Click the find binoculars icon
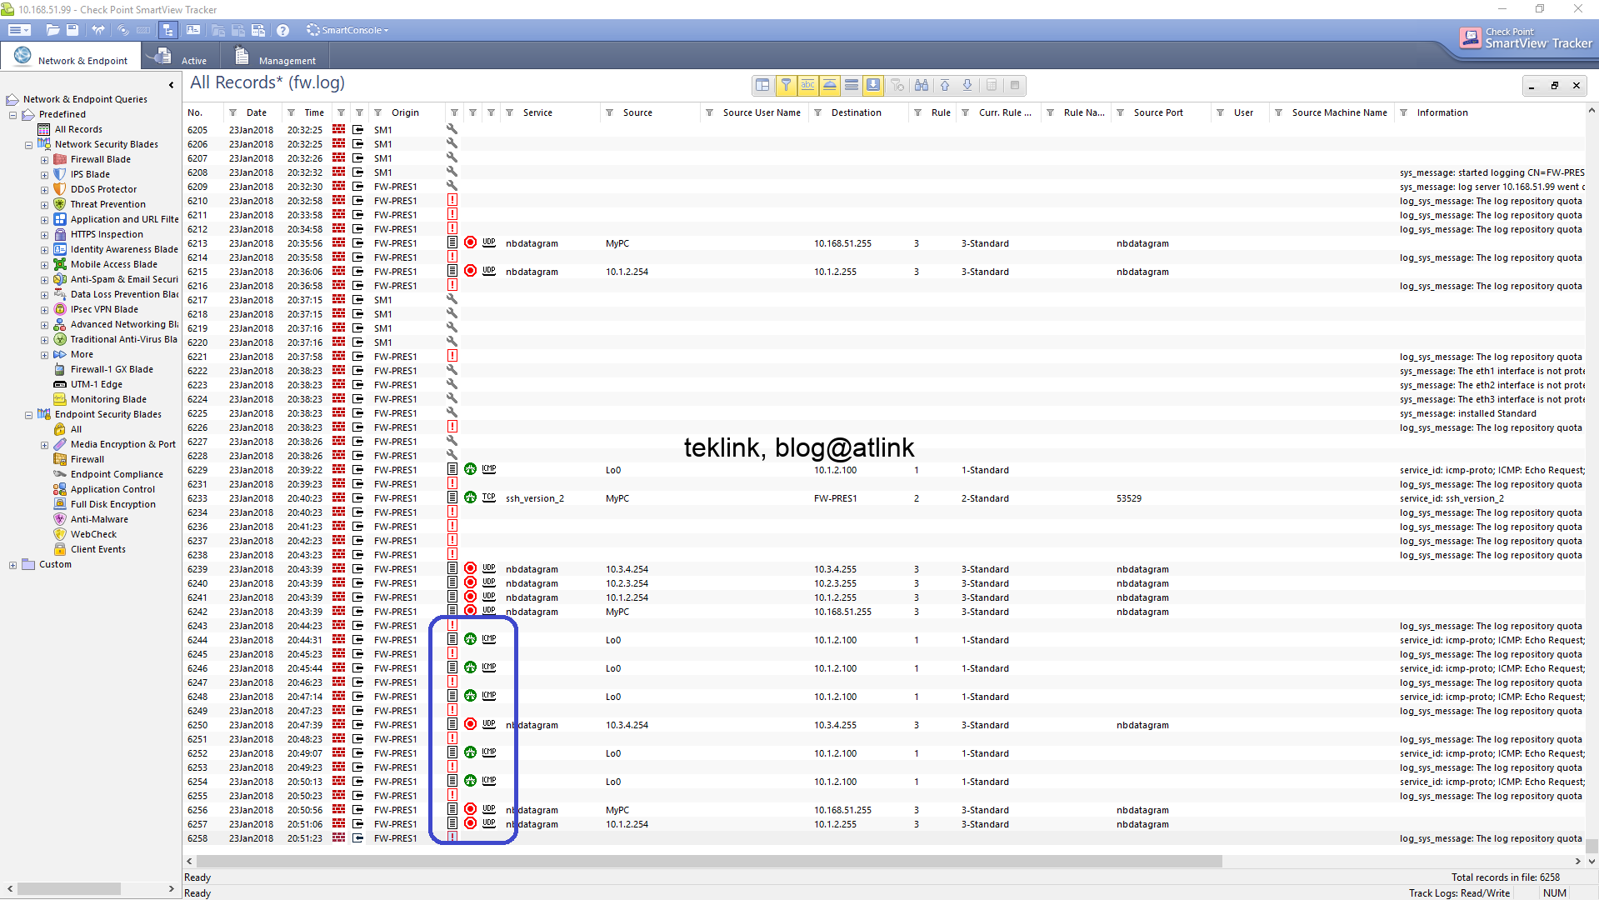Screen dimensions: 1599x900 point(922,85)
